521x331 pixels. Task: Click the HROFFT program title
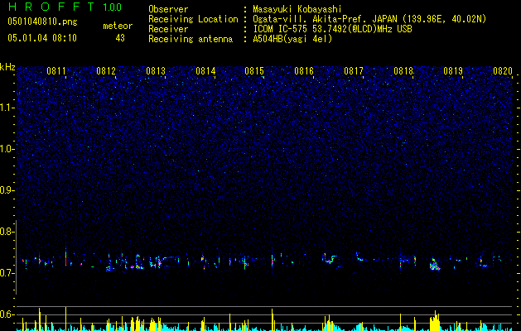coord(51,7)
